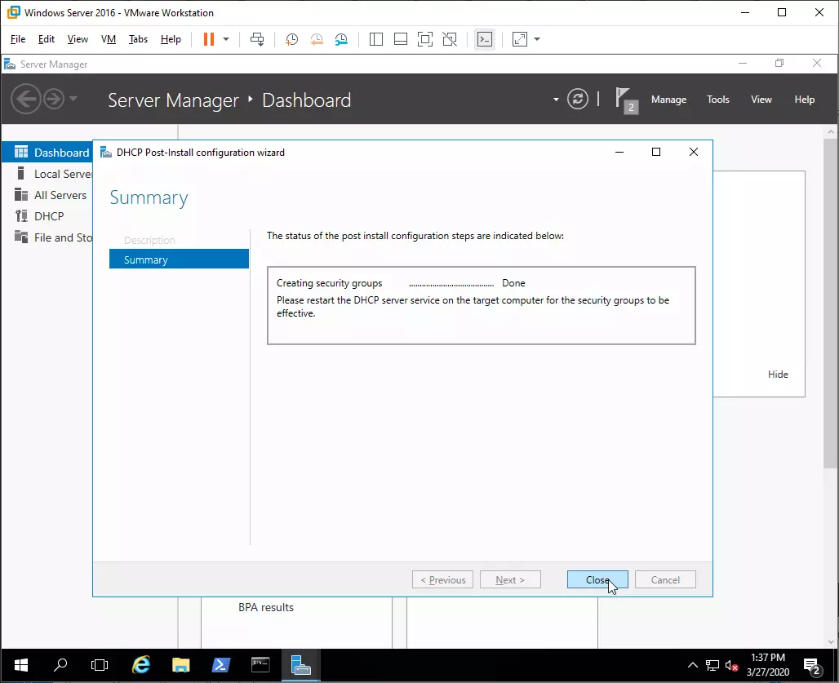
Task: Click the stretch guest display icon
Action: click(520, 39)
